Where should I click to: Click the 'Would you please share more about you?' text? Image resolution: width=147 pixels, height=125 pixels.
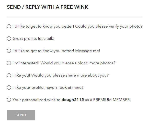(70, 76)
